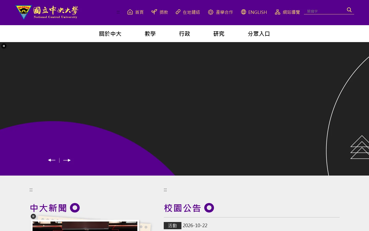
Task: Select the 活動 announcement tag
Action: [172, 226]
